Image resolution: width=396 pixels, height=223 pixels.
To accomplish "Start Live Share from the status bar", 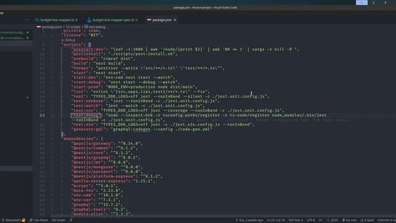I will 38,221.
